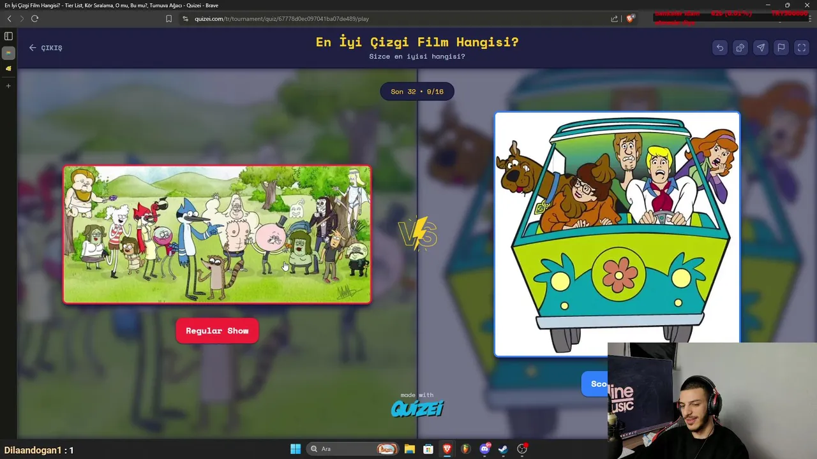Screen dimensions: 817x459
Task: Bookmark this page in Brave
Action: (169, 18)
